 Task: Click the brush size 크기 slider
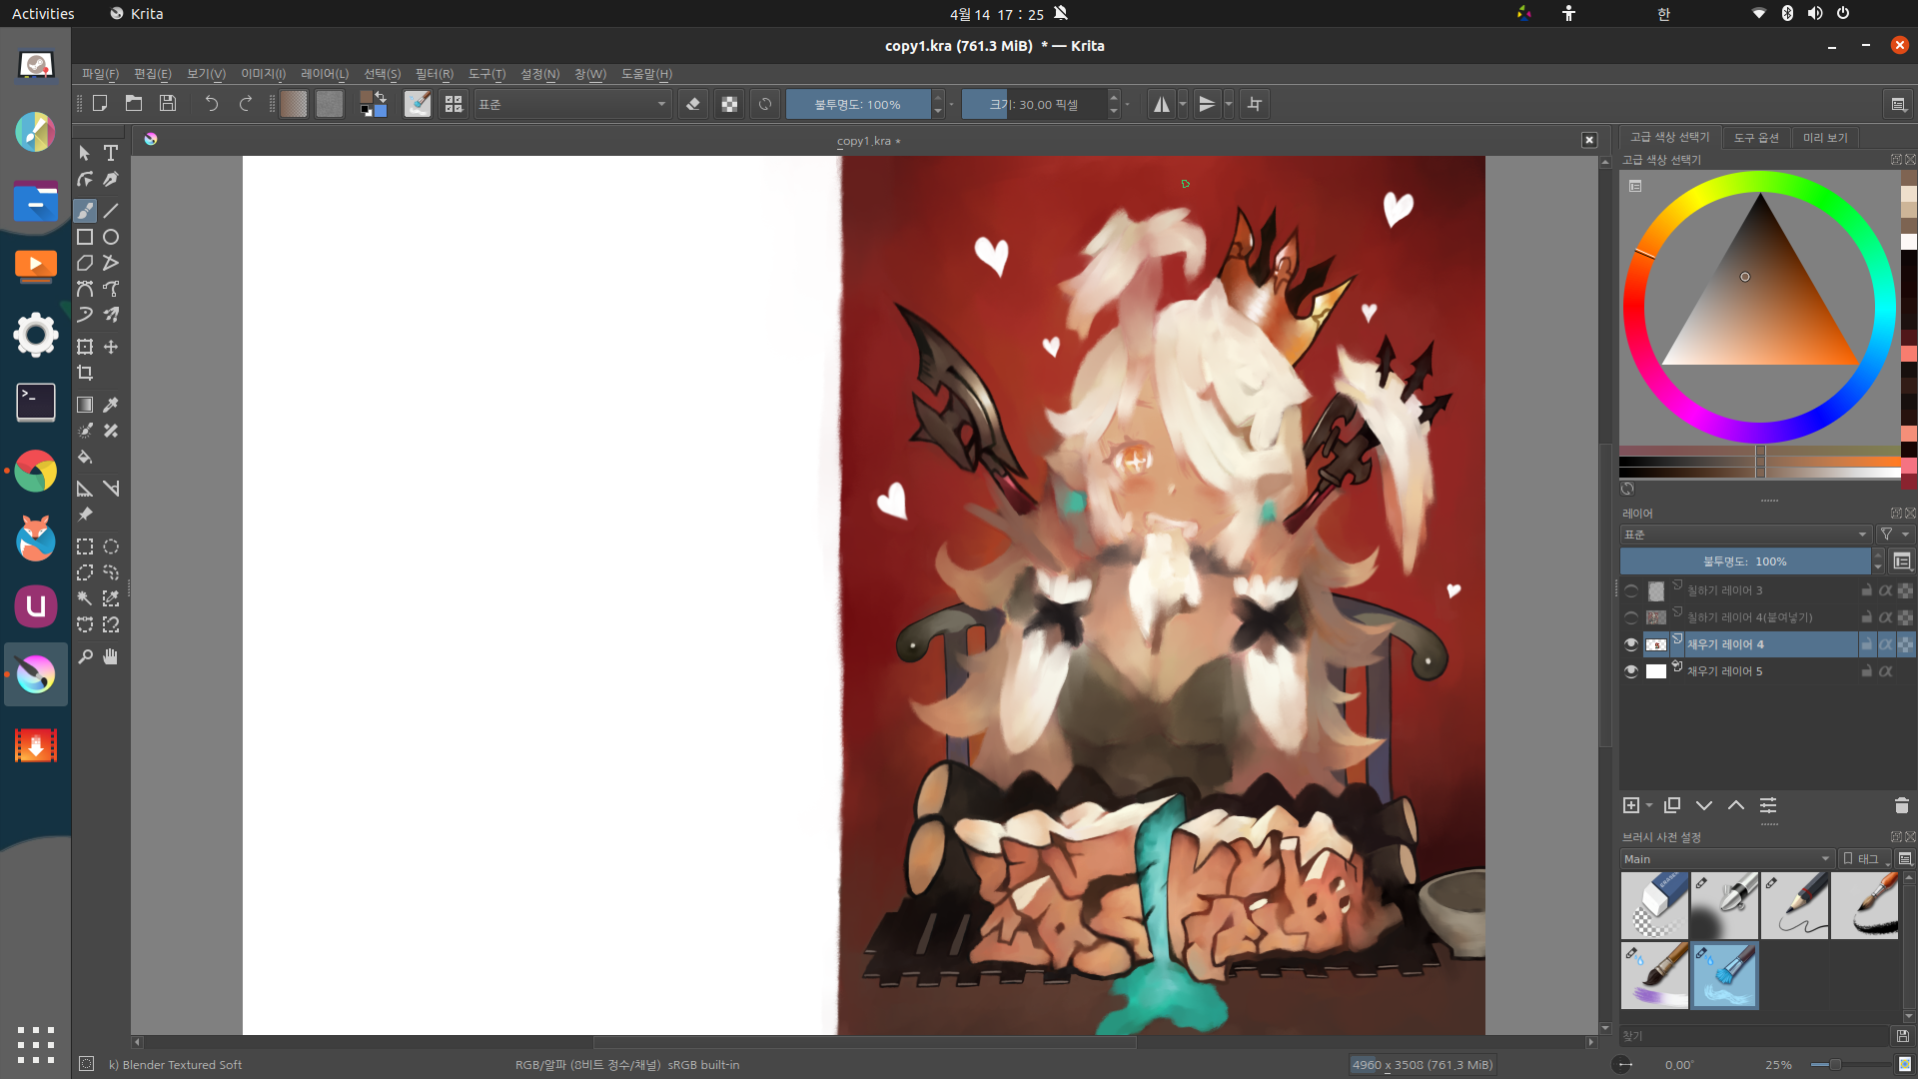(x=1034, y=104)
